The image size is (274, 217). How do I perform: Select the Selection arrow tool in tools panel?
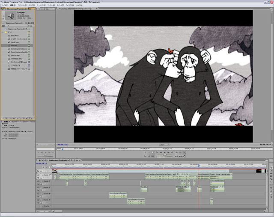271,167
